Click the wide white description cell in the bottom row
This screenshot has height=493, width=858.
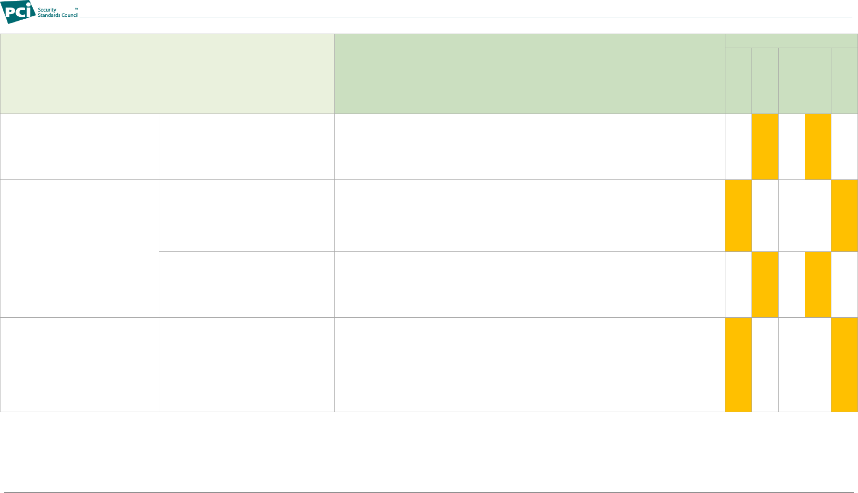[530, 365]
